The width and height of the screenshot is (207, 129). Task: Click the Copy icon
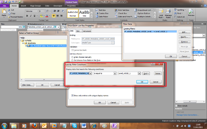(x=9, y=13)
